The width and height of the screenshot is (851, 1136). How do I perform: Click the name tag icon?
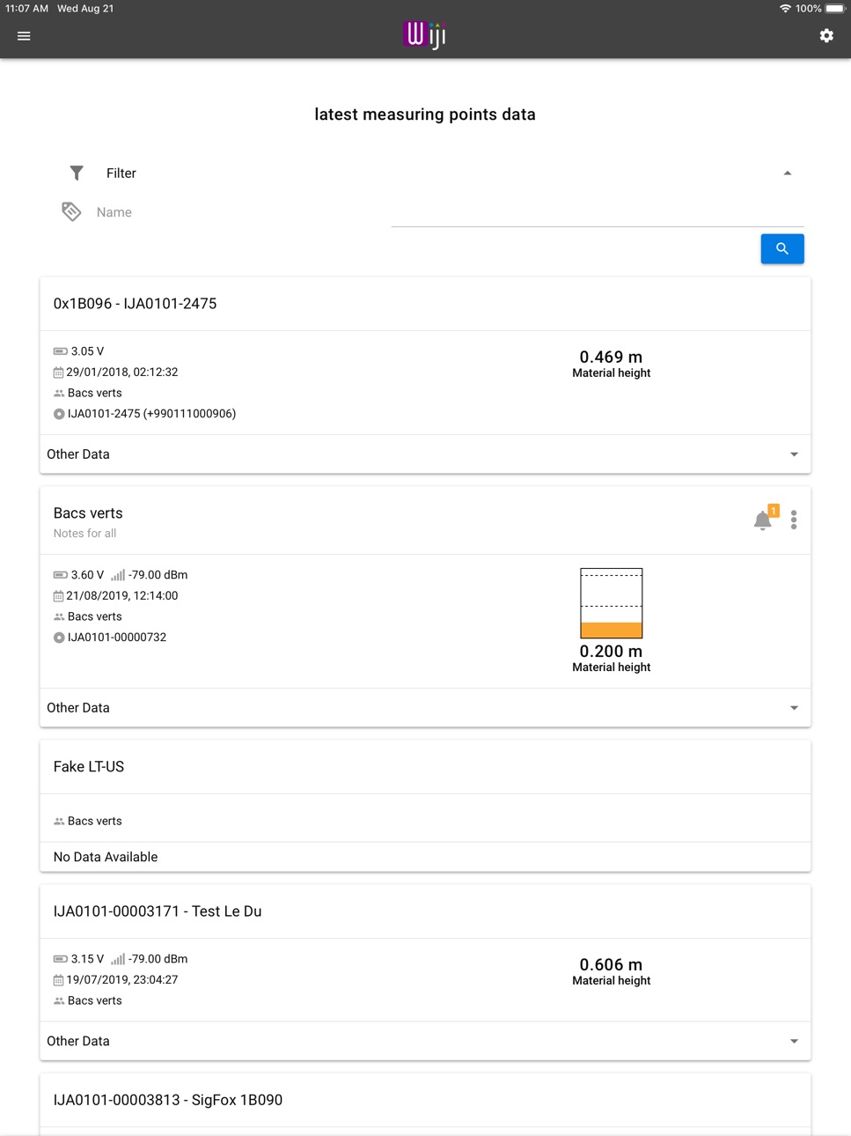pos(71,211)
